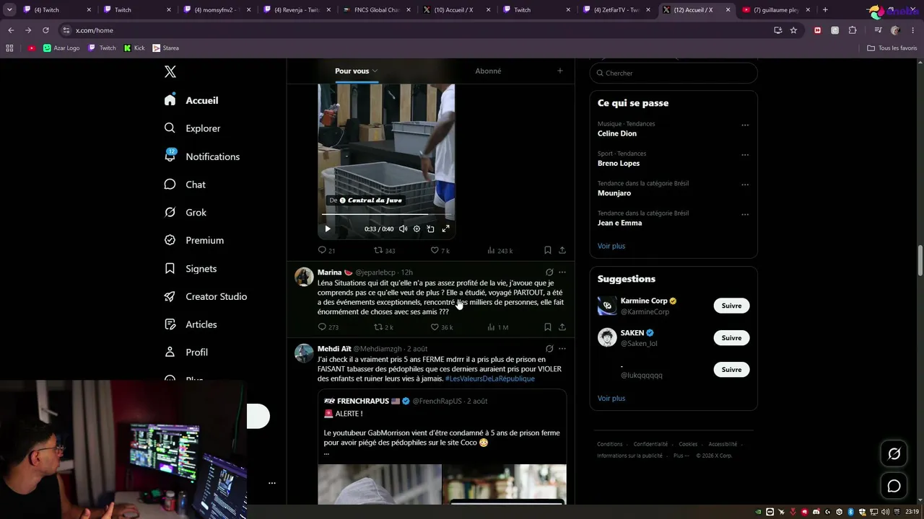Screen dimensions: 924x519
Task: Switch to the Abonné tab
Action: (x=488, y=71)
